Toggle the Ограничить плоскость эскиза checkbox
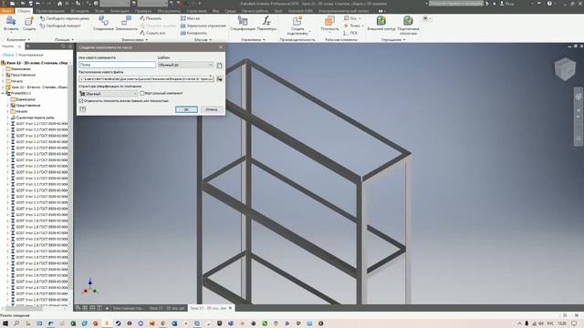 point(81,101)
